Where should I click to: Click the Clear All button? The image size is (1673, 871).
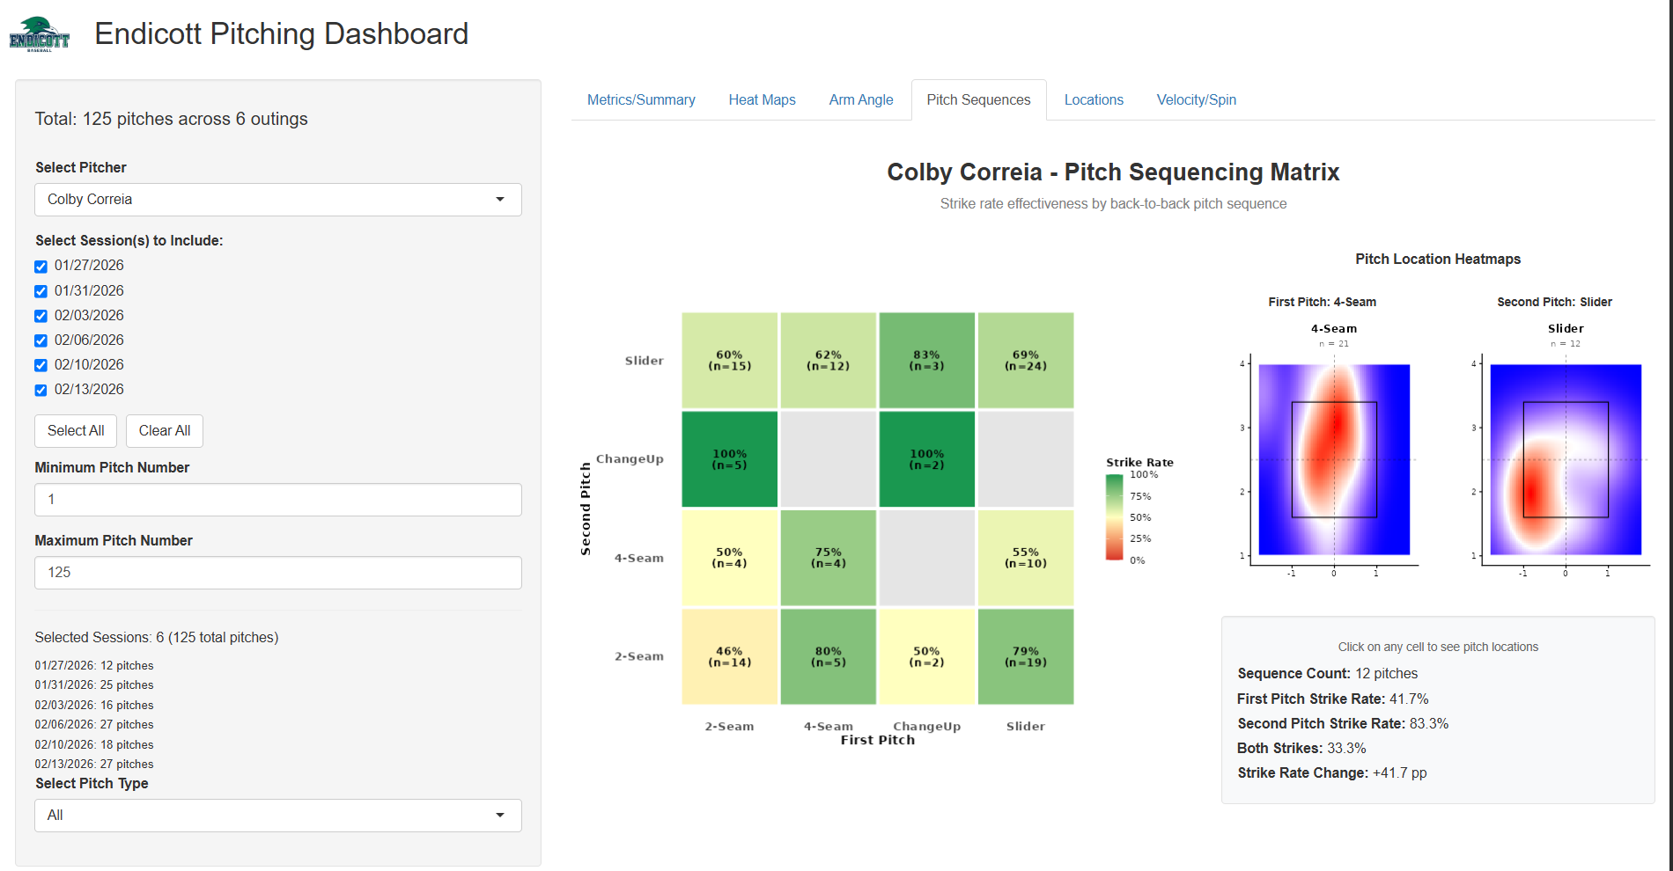tap(165, 431)
